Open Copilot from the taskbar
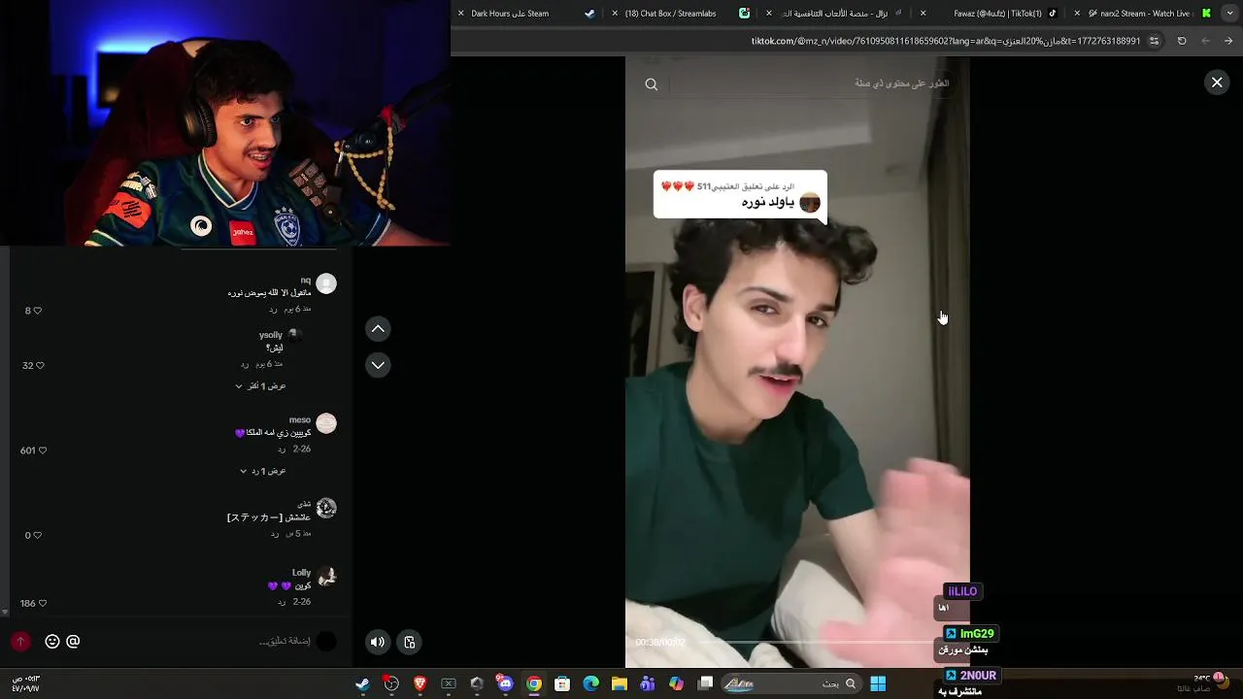 [x=676, y=683]
